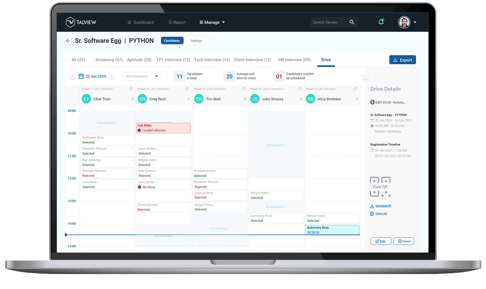Image resolution: width=486 pixels, height=289 pixels.
Task: Open the Manage dropdown menu
Action: [212, 22]
